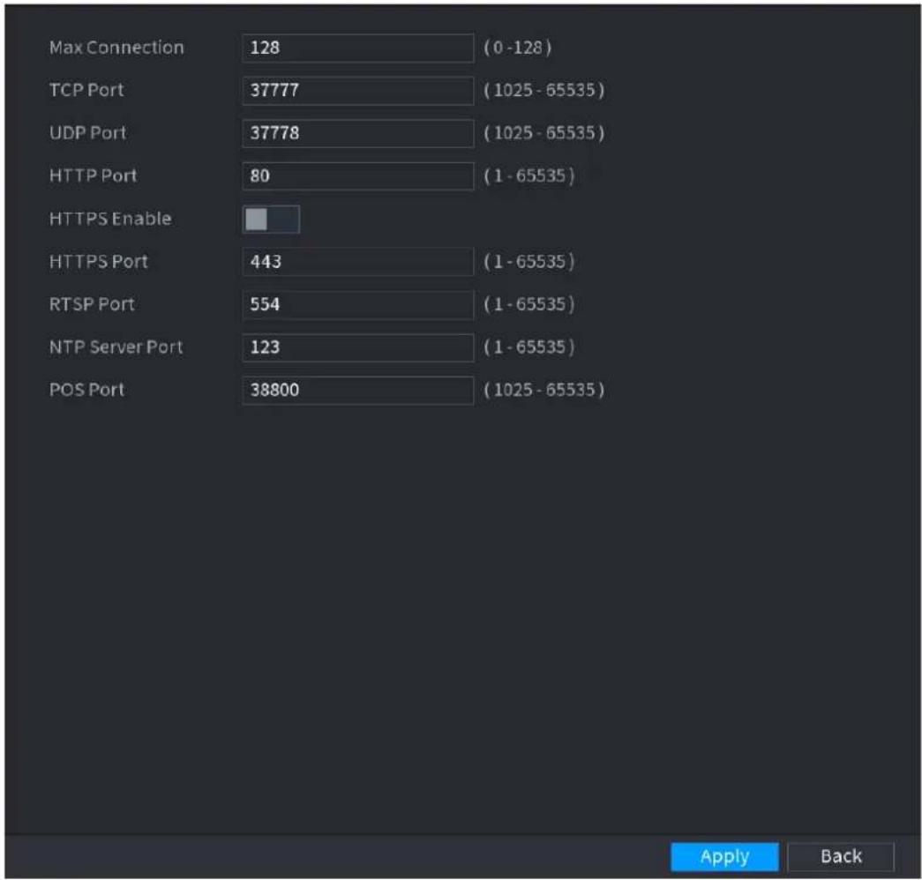Click the HTTPS Enable label
Image resolution: width=922 pixels, height=880 pixels.
point(110,219)
